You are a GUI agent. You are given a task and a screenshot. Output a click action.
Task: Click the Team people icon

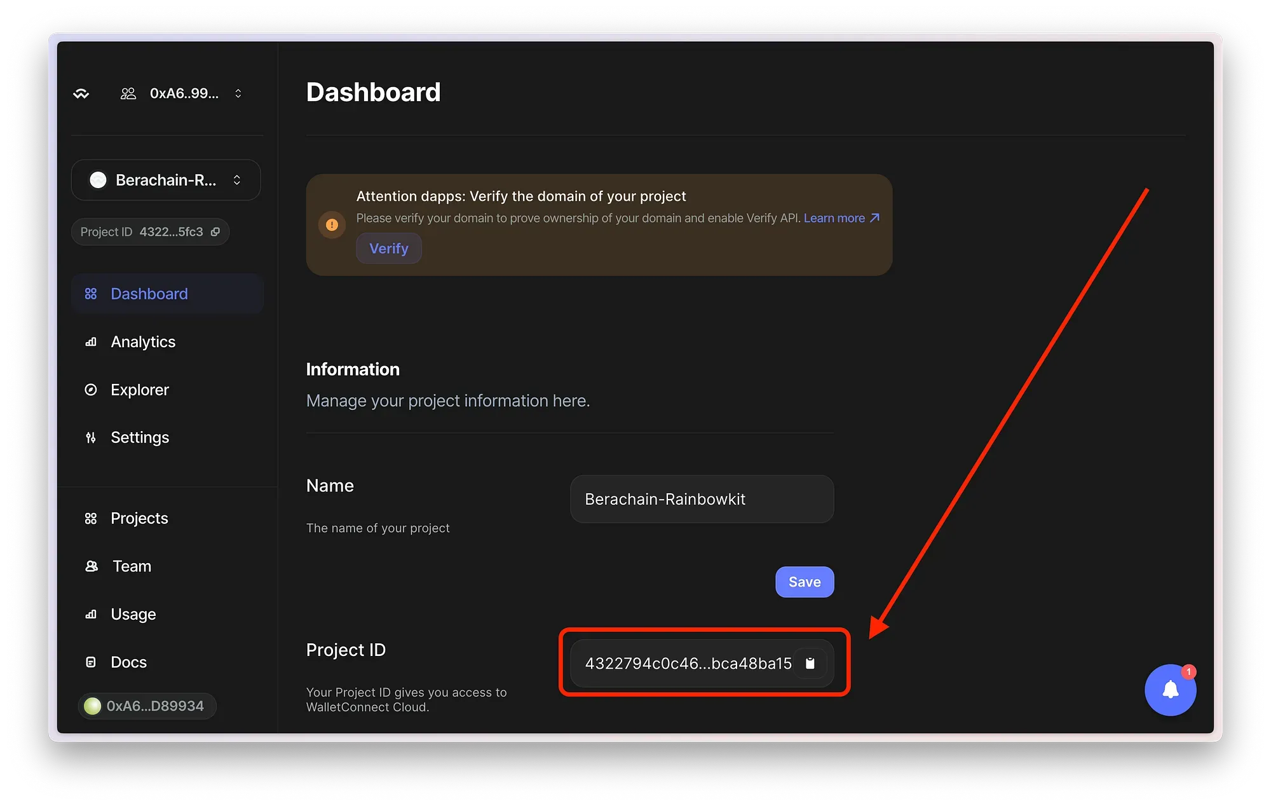coord(92,566)
